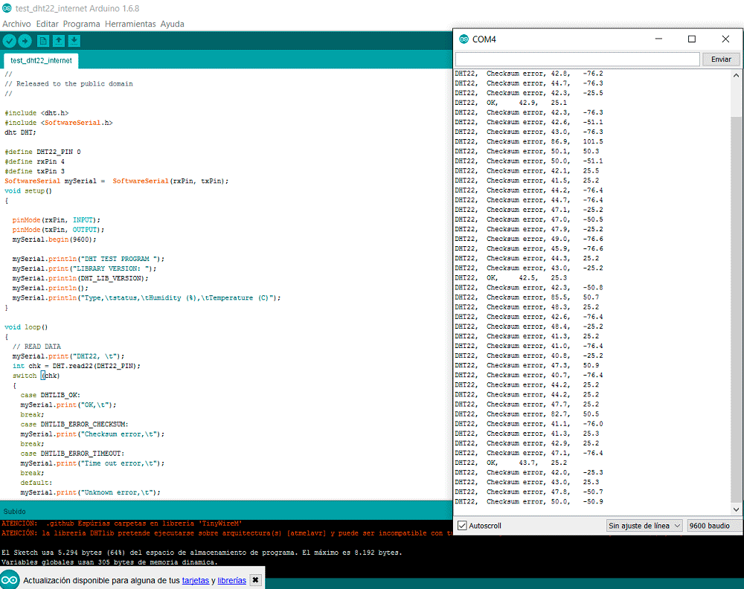Open the Herramientas menu
This screenshot has height=589, width=744.
(130, 24)
